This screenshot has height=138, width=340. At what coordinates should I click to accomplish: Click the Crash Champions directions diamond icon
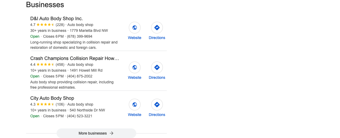(157, 67)
